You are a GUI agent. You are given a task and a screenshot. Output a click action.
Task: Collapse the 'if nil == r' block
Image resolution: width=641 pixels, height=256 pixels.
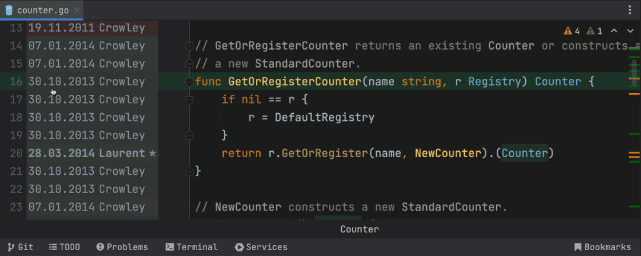click(190, 100)
